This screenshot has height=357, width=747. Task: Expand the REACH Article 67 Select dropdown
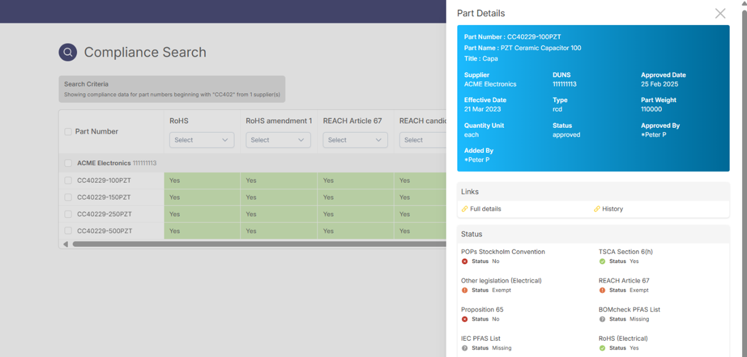(x=355, y=140)
